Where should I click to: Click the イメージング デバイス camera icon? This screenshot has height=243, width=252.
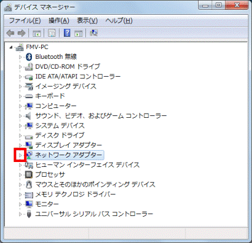[29, 87]
